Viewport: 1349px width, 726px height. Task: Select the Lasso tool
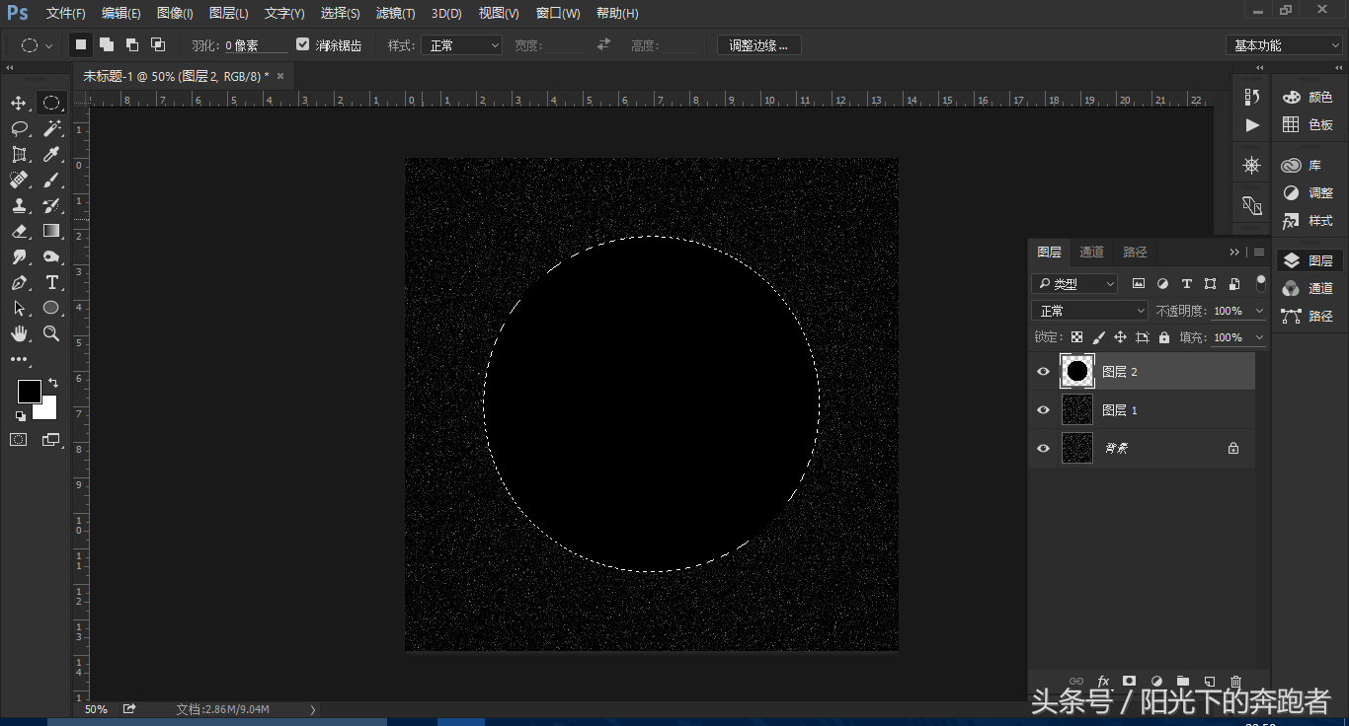point(19,128)
